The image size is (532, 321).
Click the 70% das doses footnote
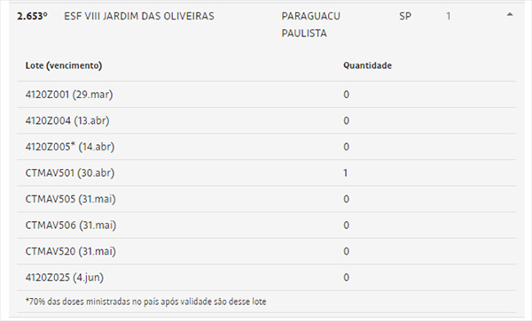tap(146, 302)
